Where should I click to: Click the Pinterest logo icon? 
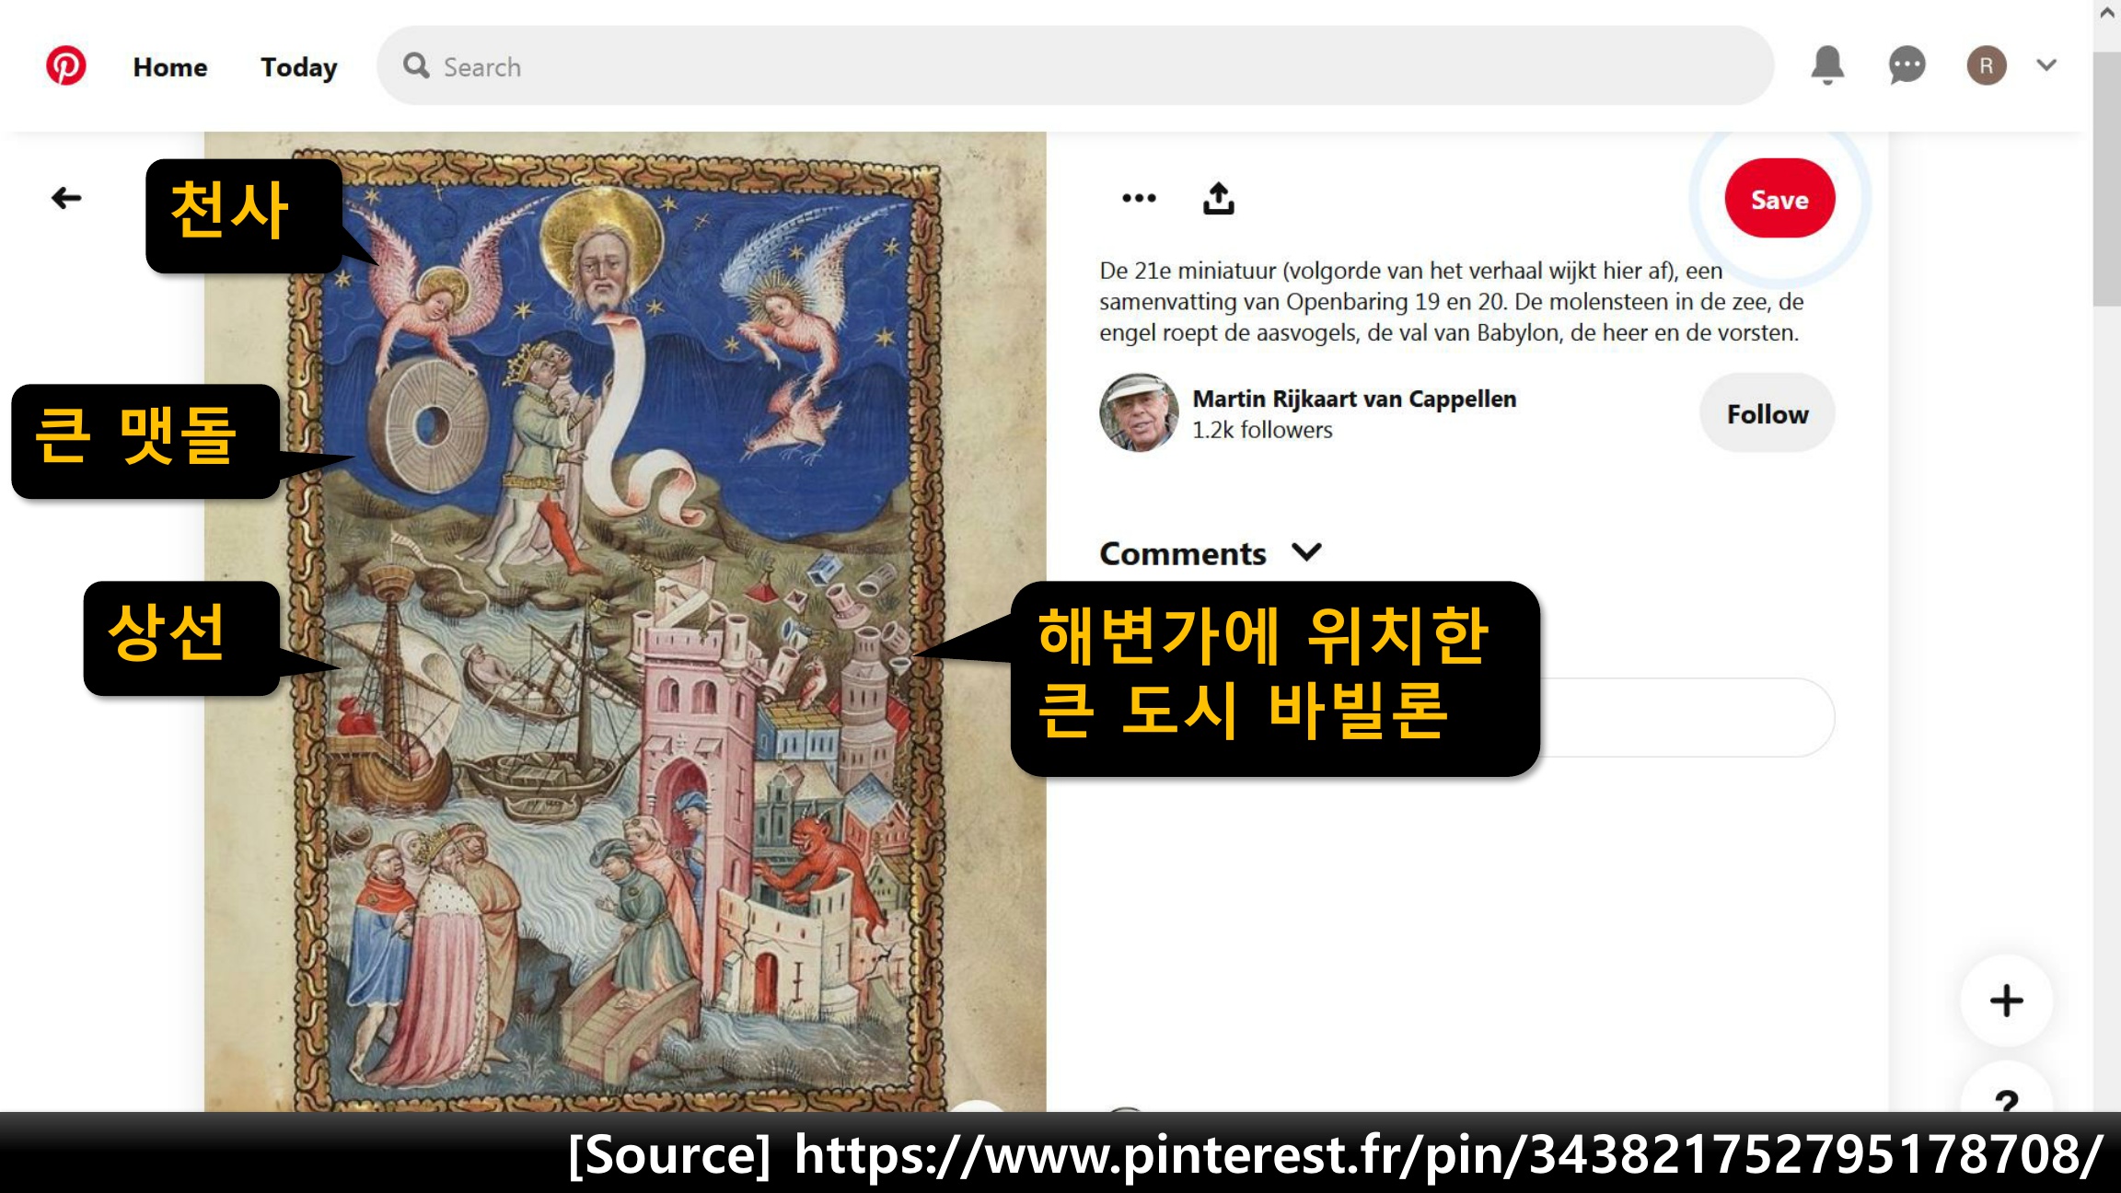pos(65,65)
